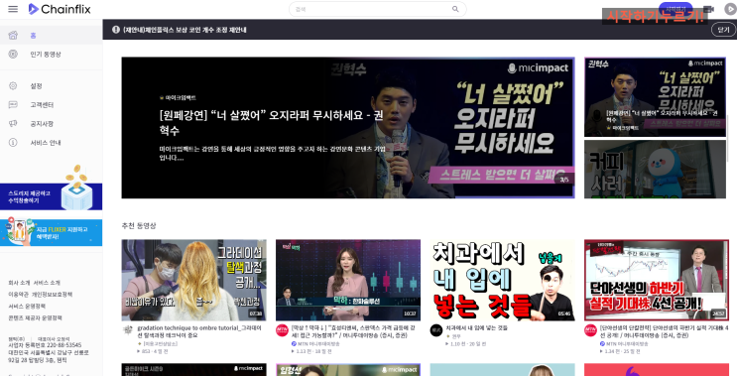Go to 홈 in the sidebar
Screen dimensions: 737x376
point(52,36)
